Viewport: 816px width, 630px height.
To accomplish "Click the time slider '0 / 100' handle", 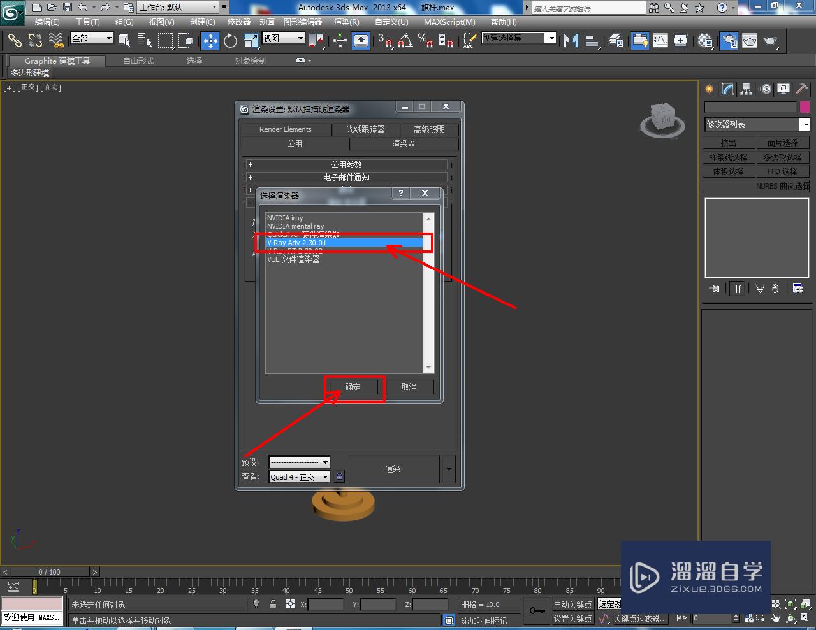I will (49, 572).
